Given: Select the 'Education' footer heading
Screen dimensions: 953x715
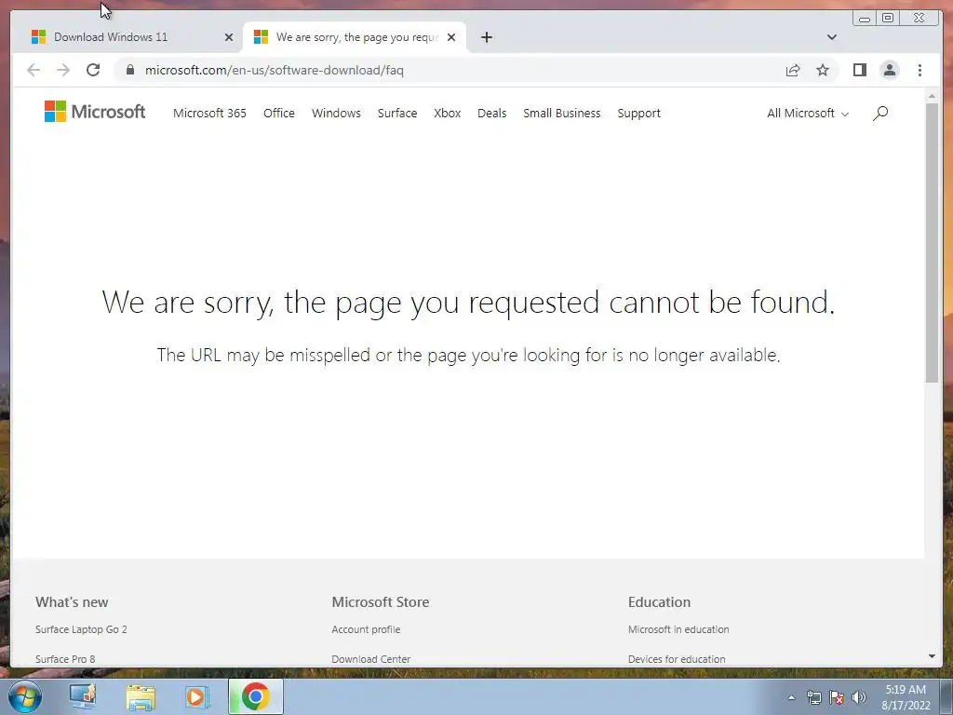Looking at the screenshot, I should pos(660,602).
